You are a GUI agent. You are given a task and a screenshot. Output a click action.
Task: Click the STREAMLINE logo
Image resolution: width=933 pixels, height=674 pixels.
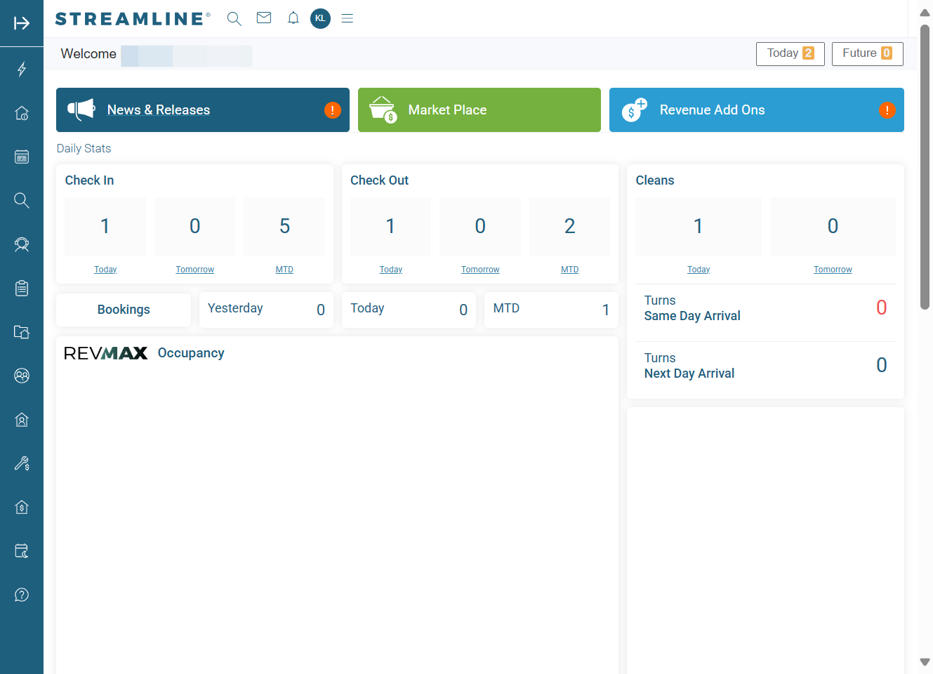(x=133, y=19)
